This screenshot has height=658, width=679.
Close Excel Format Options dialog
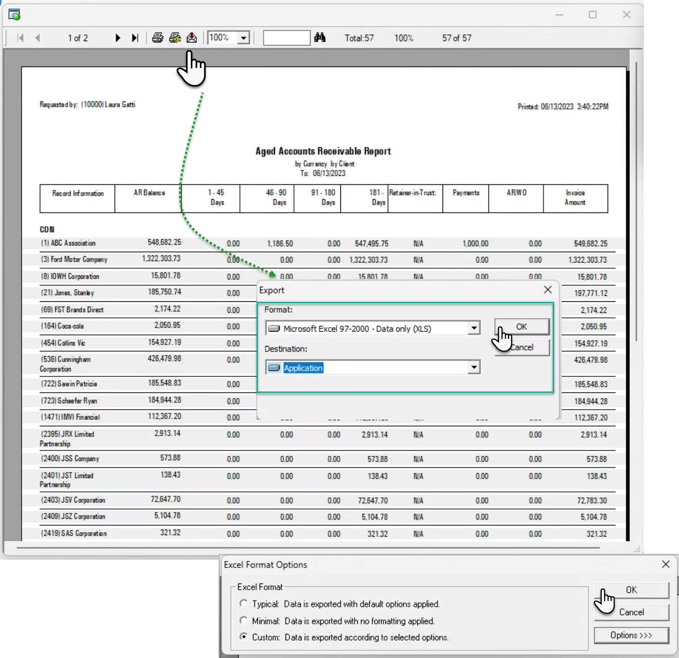pyautogui.click(x=666, y=564)
